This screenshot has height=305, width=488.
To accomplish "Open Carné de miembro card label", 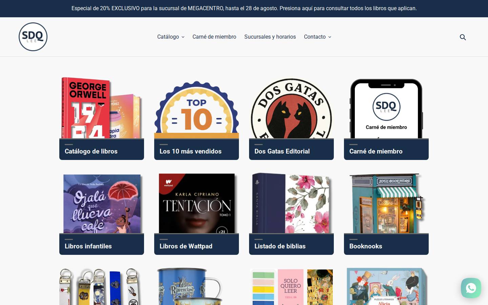I will coord(376,151).
